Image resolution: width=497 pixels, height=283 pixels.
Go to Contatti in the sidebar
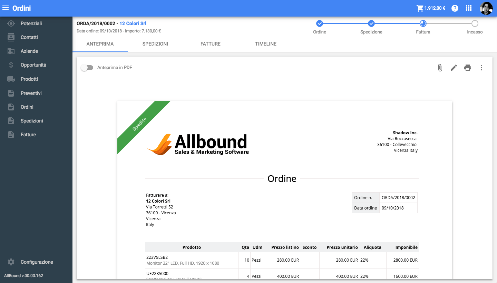[x=29, y=37]
